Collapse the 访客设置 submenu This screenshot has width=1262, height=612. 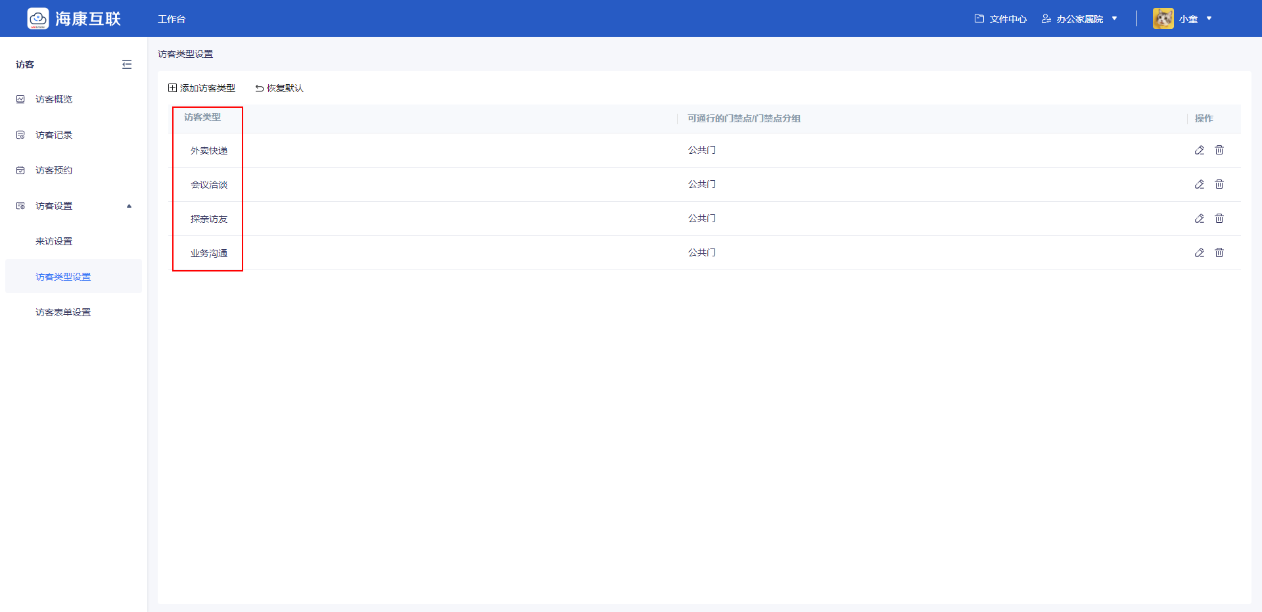tap(129, 206)
